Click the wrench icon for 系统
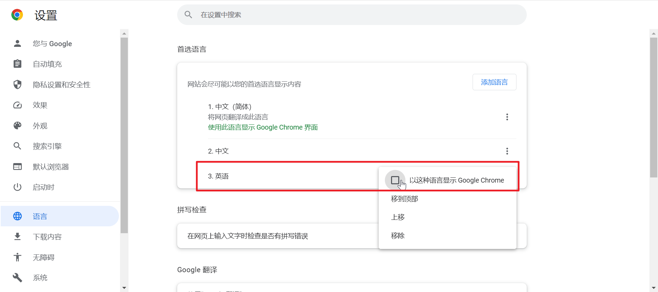658x292 pixels. [x=17, y=278]
